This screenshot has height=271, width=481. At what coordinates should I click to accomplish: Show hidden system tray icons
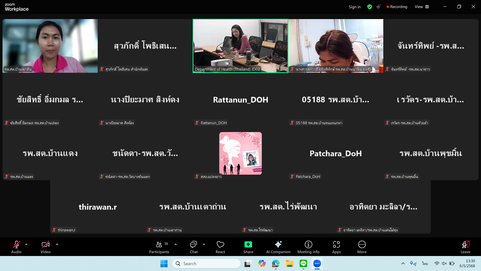[403, 263]
